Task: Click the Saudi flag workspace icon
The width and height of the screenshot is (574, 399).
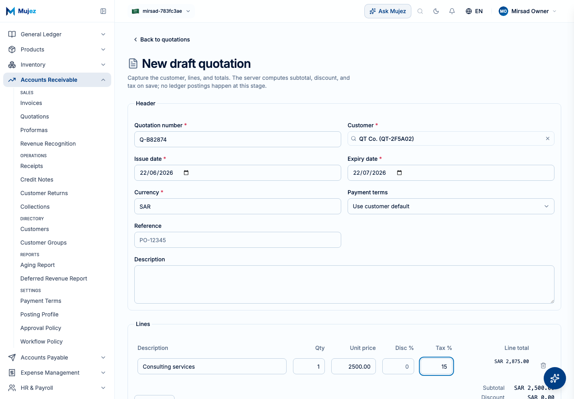Action: pyautogui.click(x=136, y=11)
